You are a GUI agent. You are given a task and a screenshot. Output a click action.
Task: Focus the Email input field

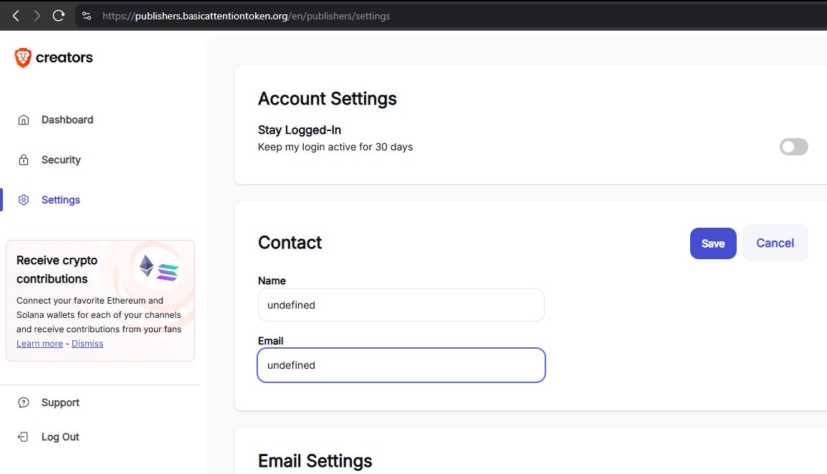401,365
